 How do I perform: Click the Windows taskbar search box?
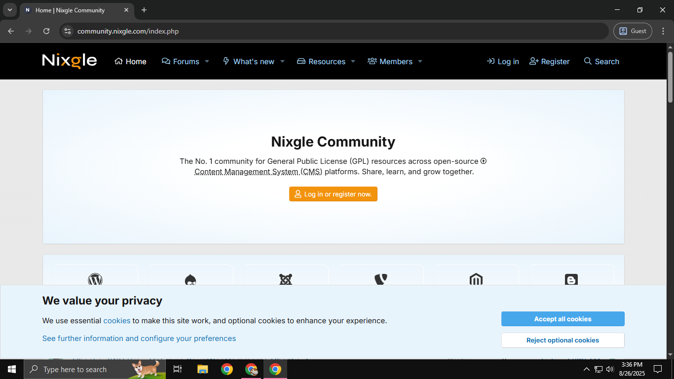[95, 369]
